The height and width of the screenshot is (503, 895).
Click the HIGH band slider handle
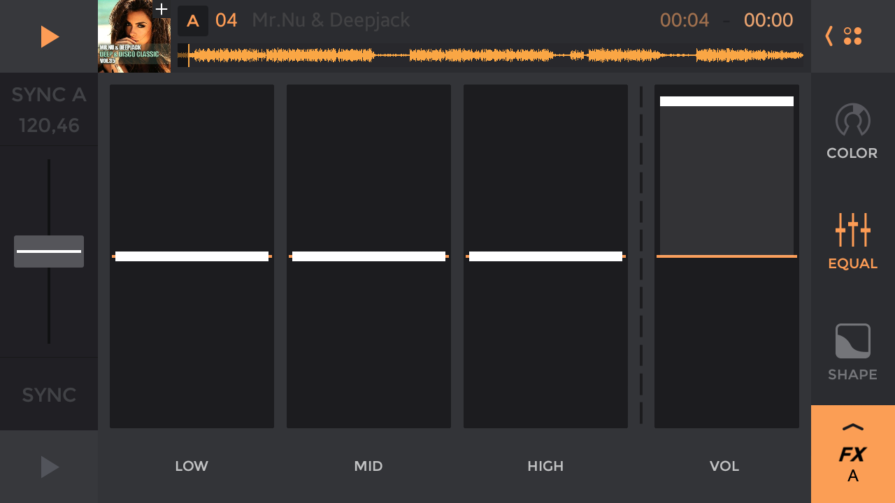pyautogui.click(x=545, y=256)
